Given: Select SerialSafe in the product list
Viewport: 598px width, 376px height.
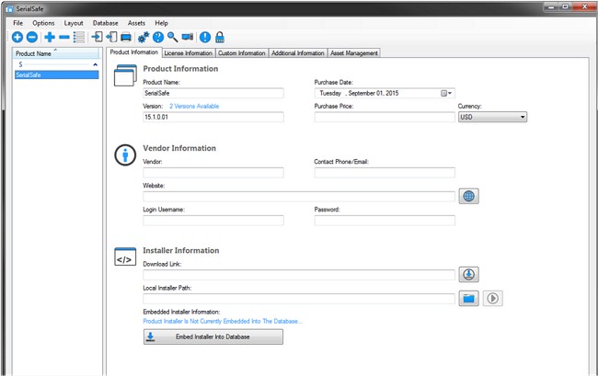Looking at the screenshot, I should pos(56,75).
